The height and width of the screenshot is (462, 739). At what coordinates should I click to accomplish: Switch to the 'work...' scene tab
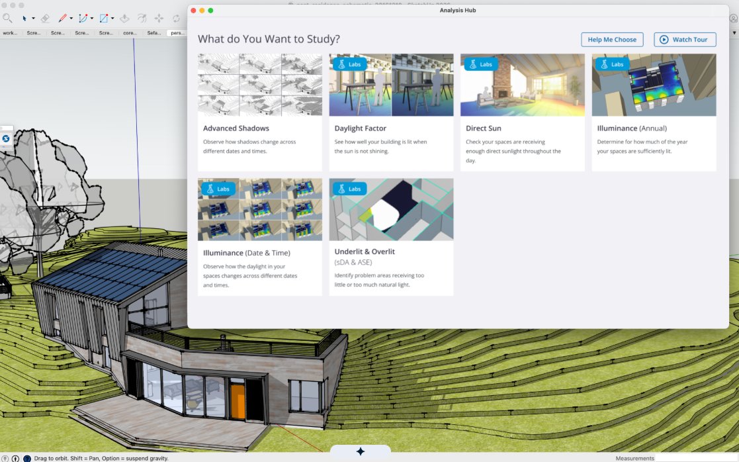tap(10, 33)
